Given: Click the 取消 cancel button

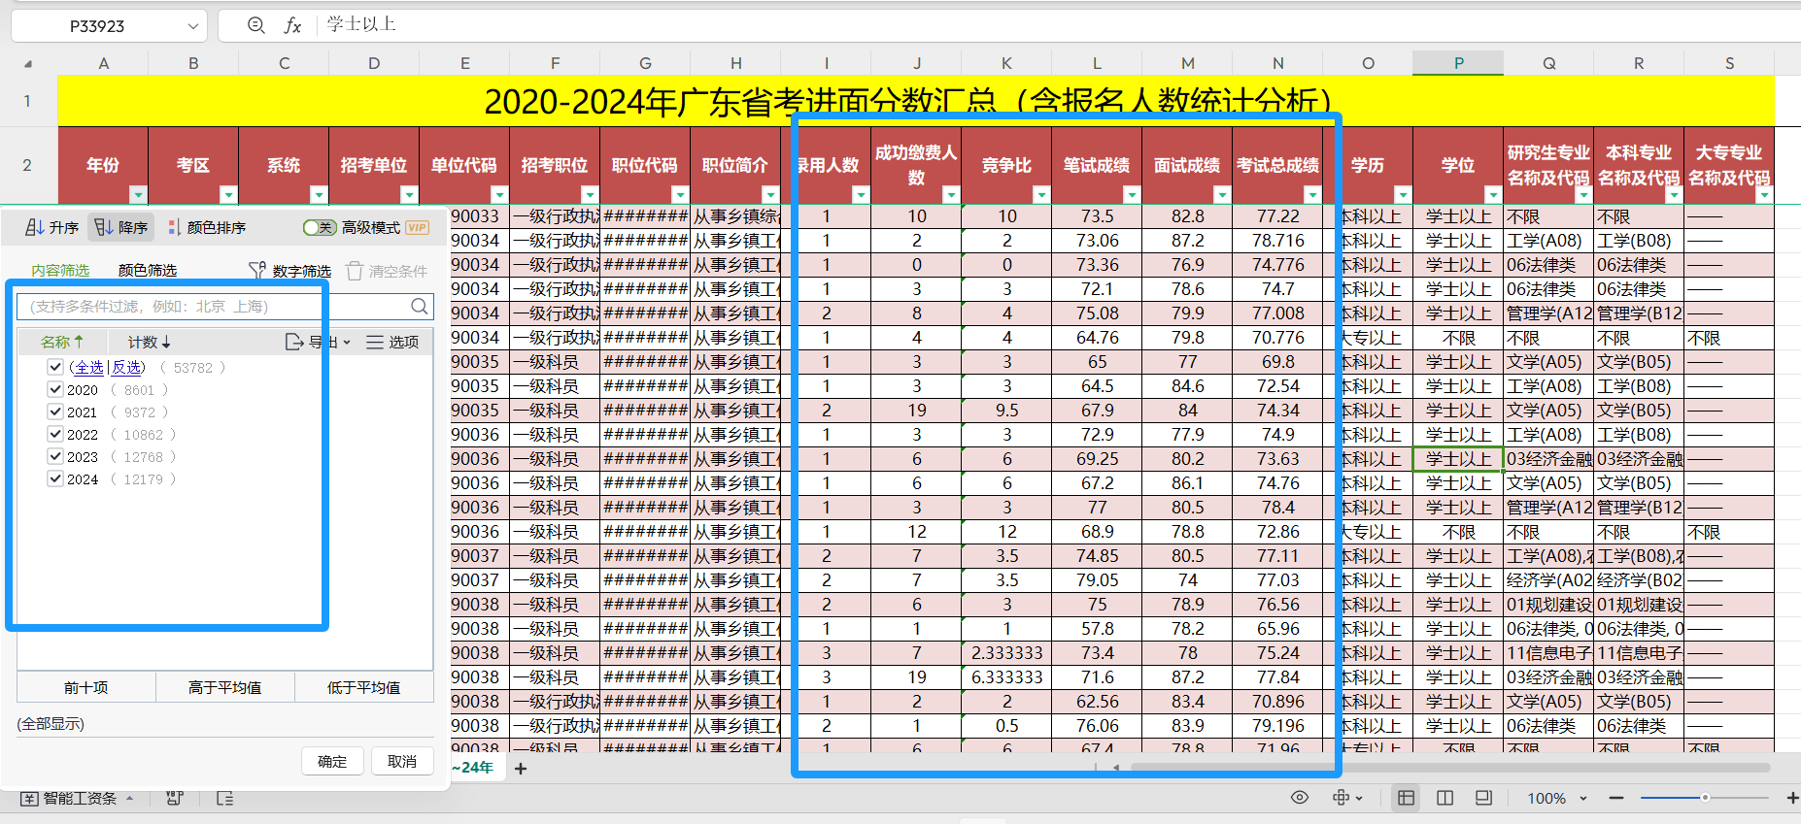Looking at the screenshot, I should click(x=402, y=762).
